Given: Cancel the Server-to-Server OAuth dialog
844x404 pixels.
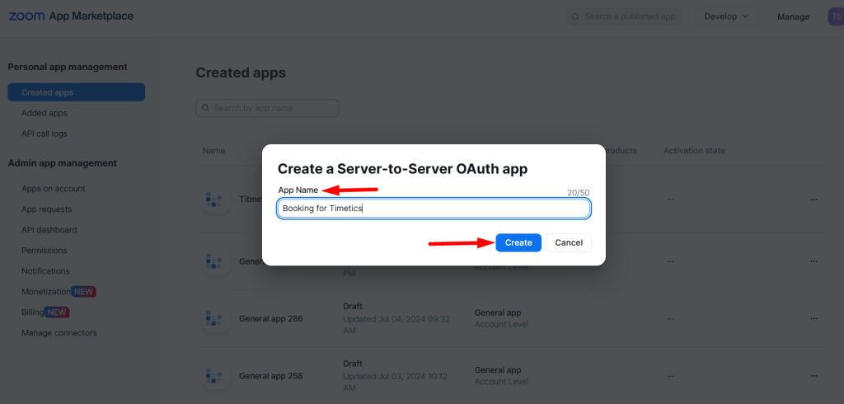Looking at the screenshot, I should pyautogui.click(x=569, y=242).
